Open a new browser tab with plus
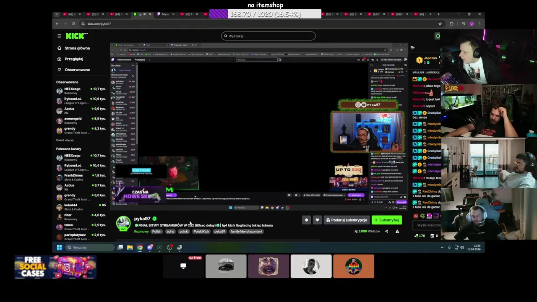 point(439,14)
